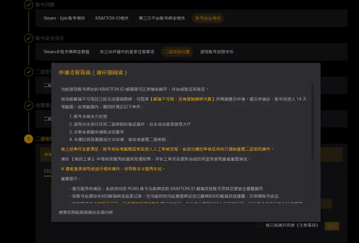Click the checkmark icon beside 账号问题 step

[29, 5]
